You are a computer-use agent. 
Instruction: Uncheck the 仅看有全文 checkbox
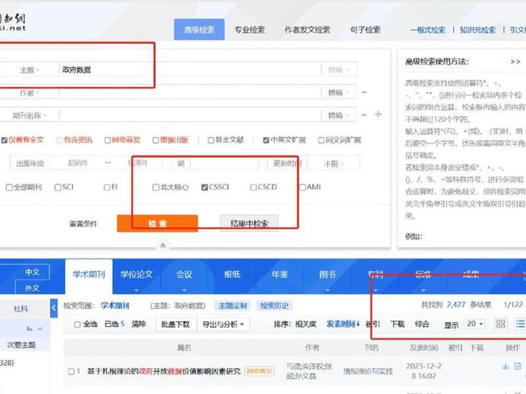tap(5, 140)
